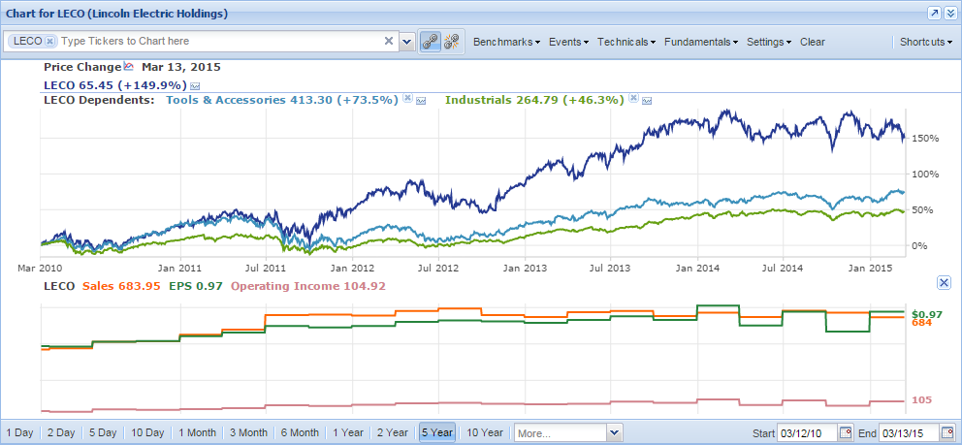962x445 pixels.
Task: Collapse the chart panel with double chevron
Action: (x=949, y=14)
